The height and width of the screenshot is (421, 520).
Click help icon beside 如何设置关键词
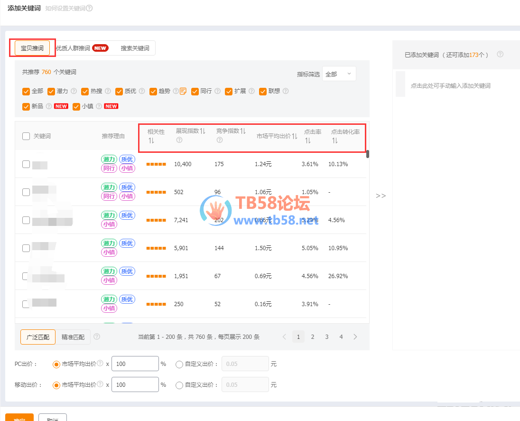89,8
